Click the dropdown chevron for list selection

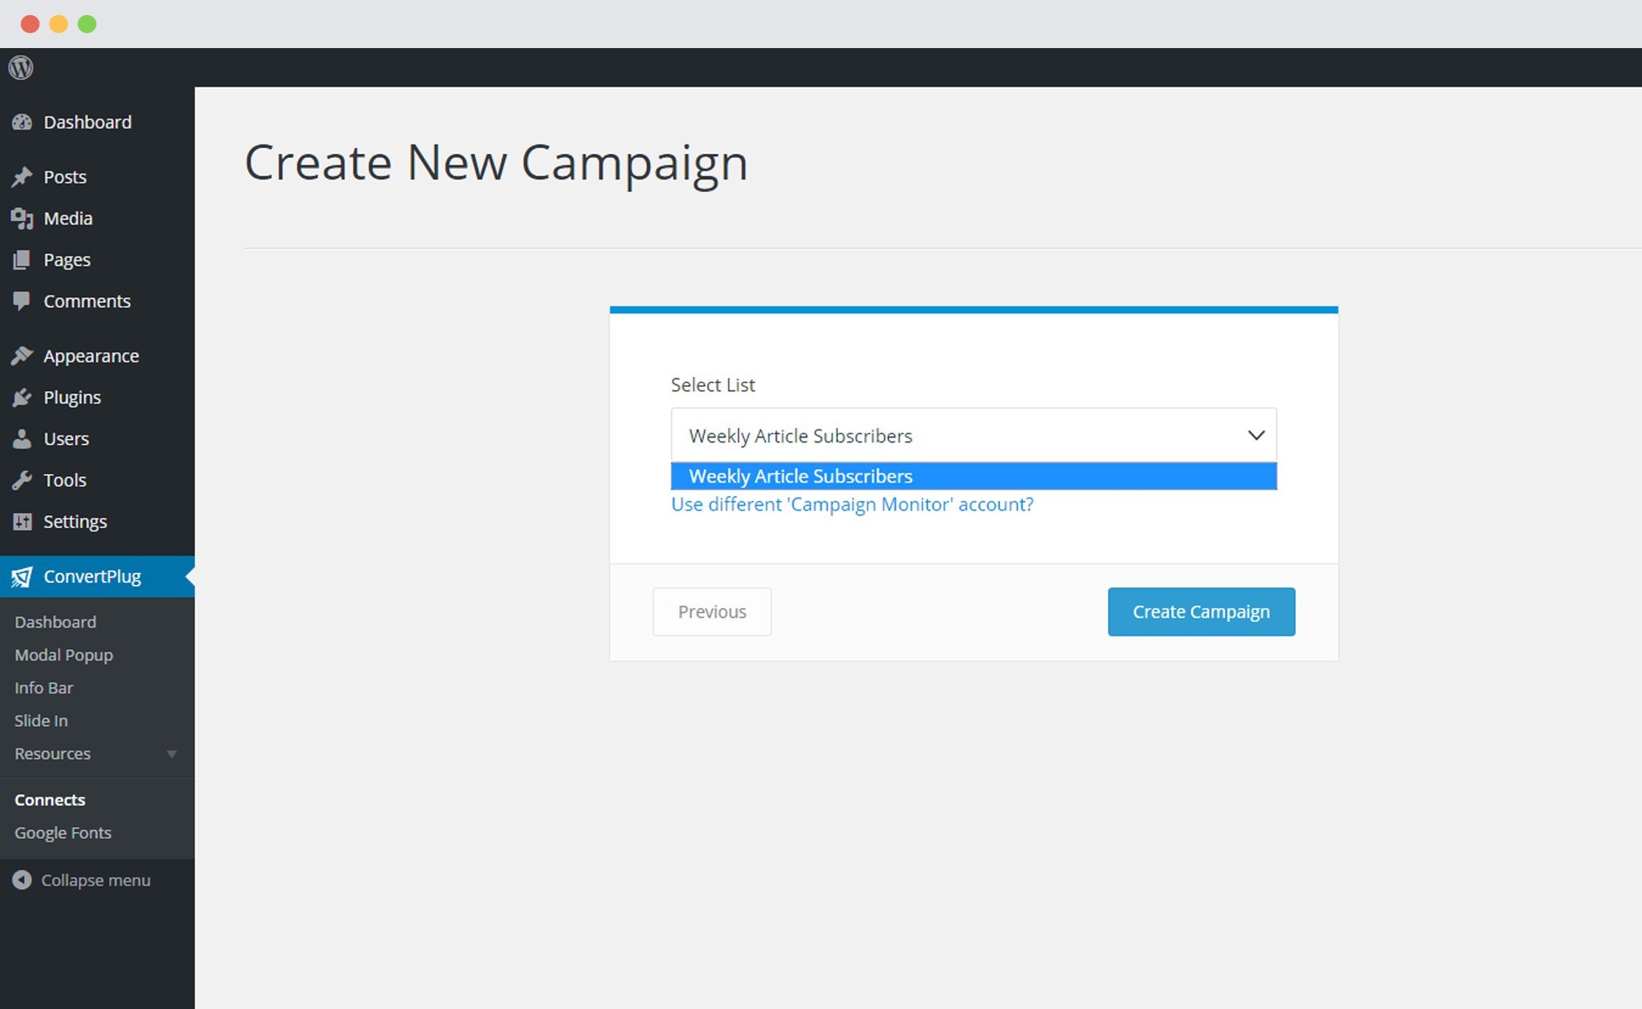click(x=1257, y=434)
